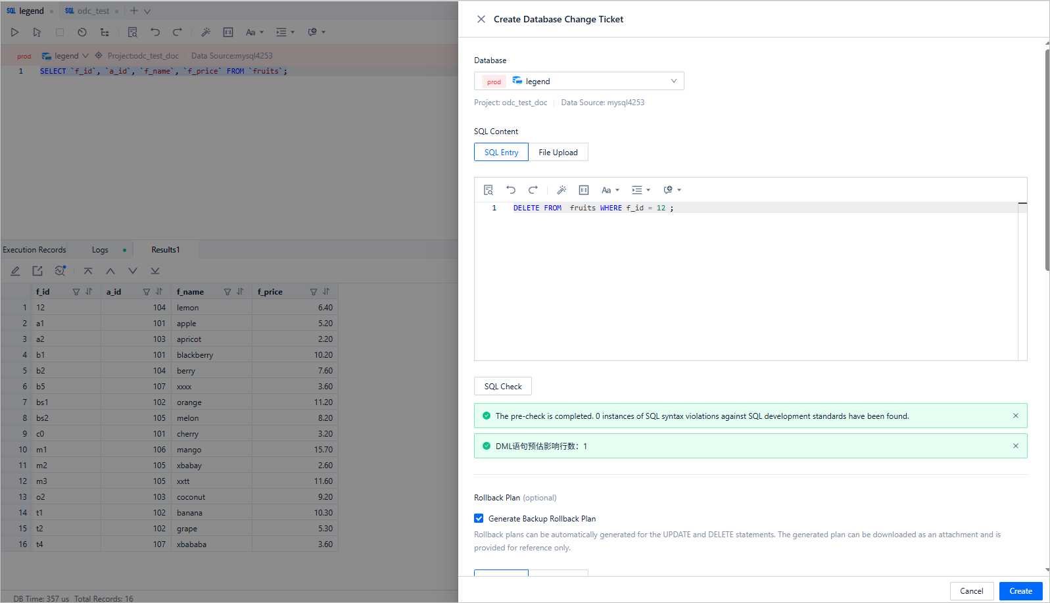Image resolution: width=1050 pixels, height=603 pixels.
Task: Select the SQL Entry option
Action: pos(501,153)
